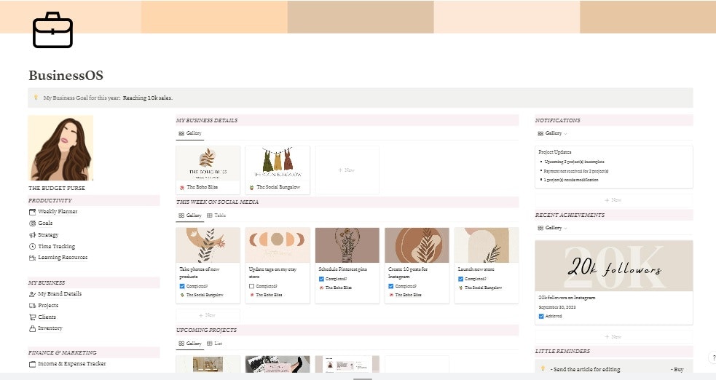Image resolution: width=716 pixels, height=380 pixels.
Task: Open Schedule Pinterest pins card image
Action: 347,245
